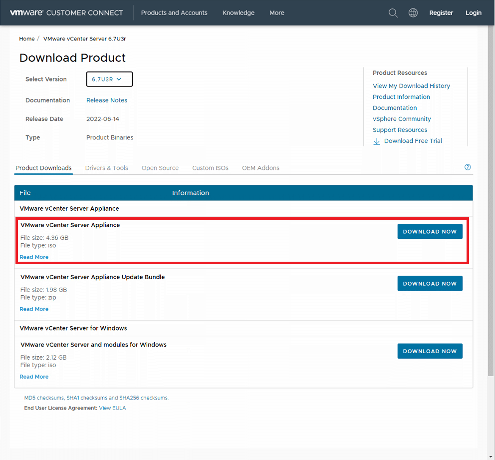
Task: Open the Products and Accounts menu
Action: (174, 12)
